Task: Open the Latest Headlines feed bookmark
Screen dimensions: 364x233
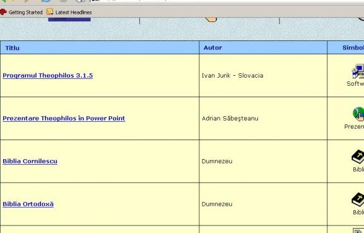Action: [x=69, y=12]
